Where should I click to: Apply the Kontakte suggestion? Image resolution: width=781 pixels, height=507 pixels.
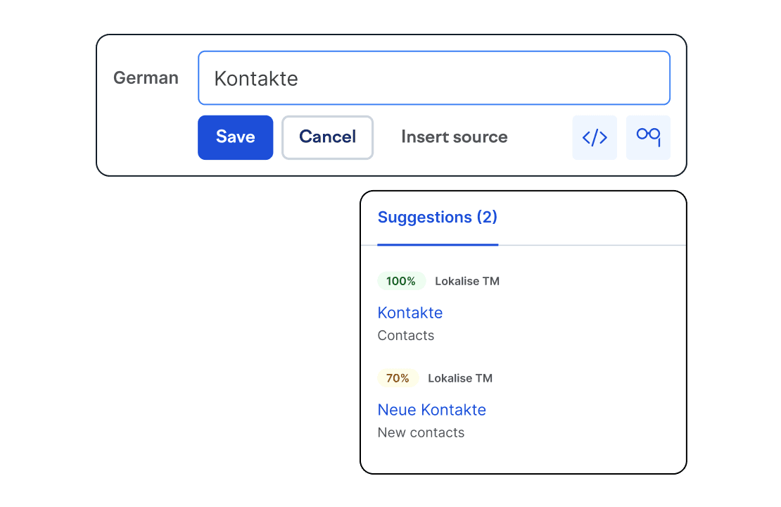[409, 313]
